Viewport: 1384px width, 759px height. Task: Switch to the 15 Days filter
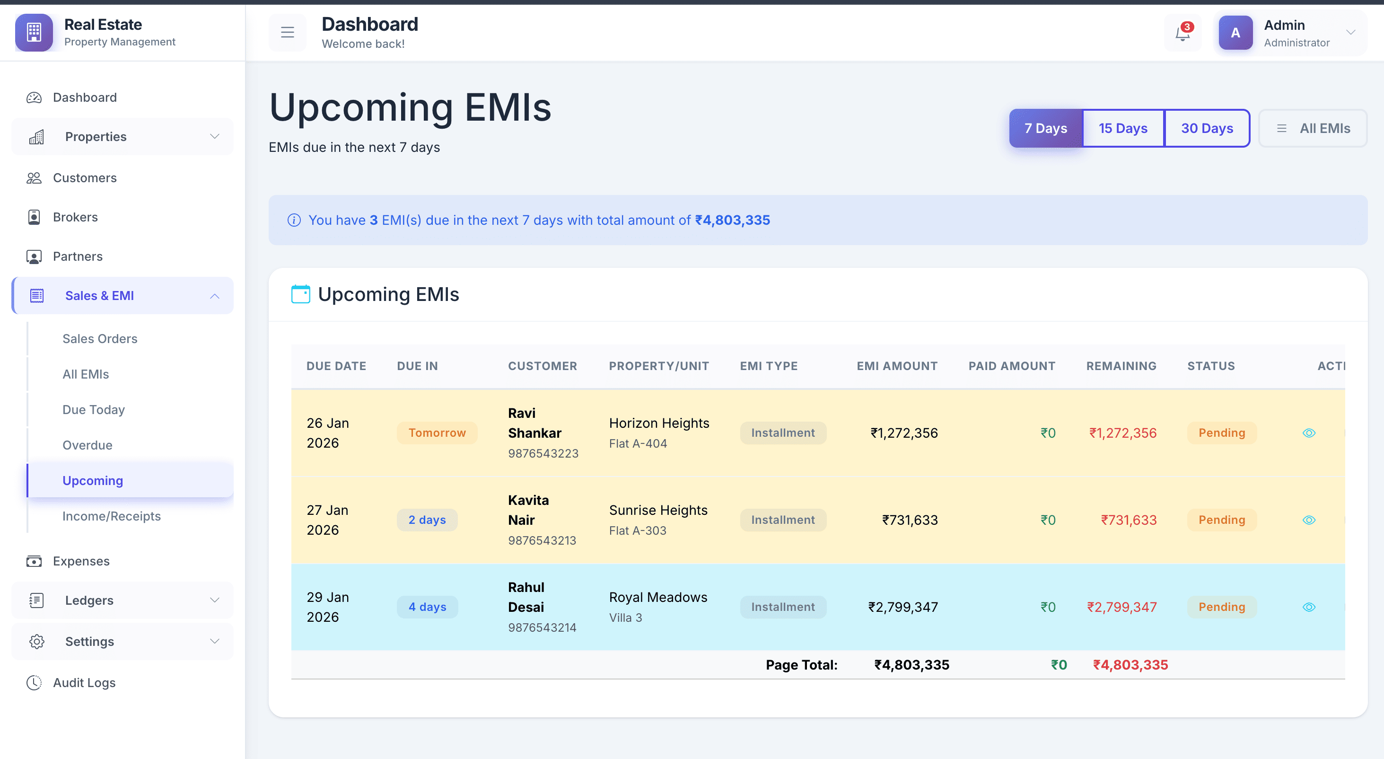pos(1122,128)
